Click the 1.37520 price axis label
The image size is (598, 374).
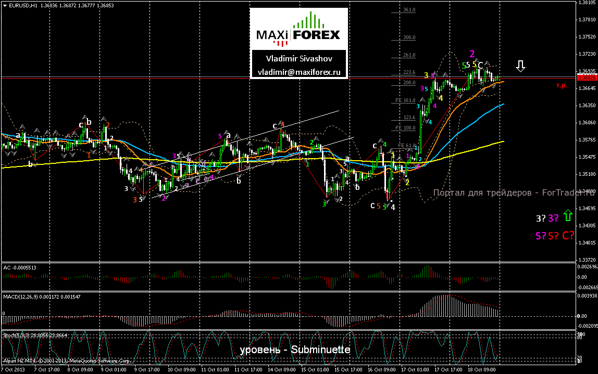click(588, 37)
